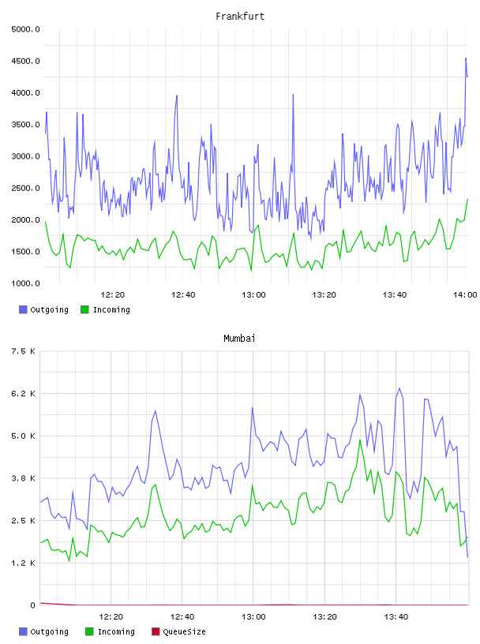Click the 14:00 time label on Frankfurt chart
This screenshot has width=480, height=644.
(465, 295)
